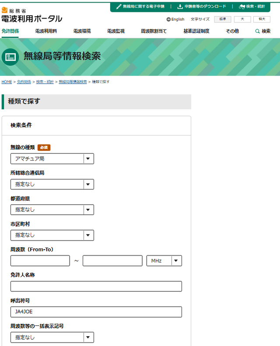Go to 無線局等情報検索 breadcrumb
280x346 pixels.
pyautogui.click(x=73, y=82)
